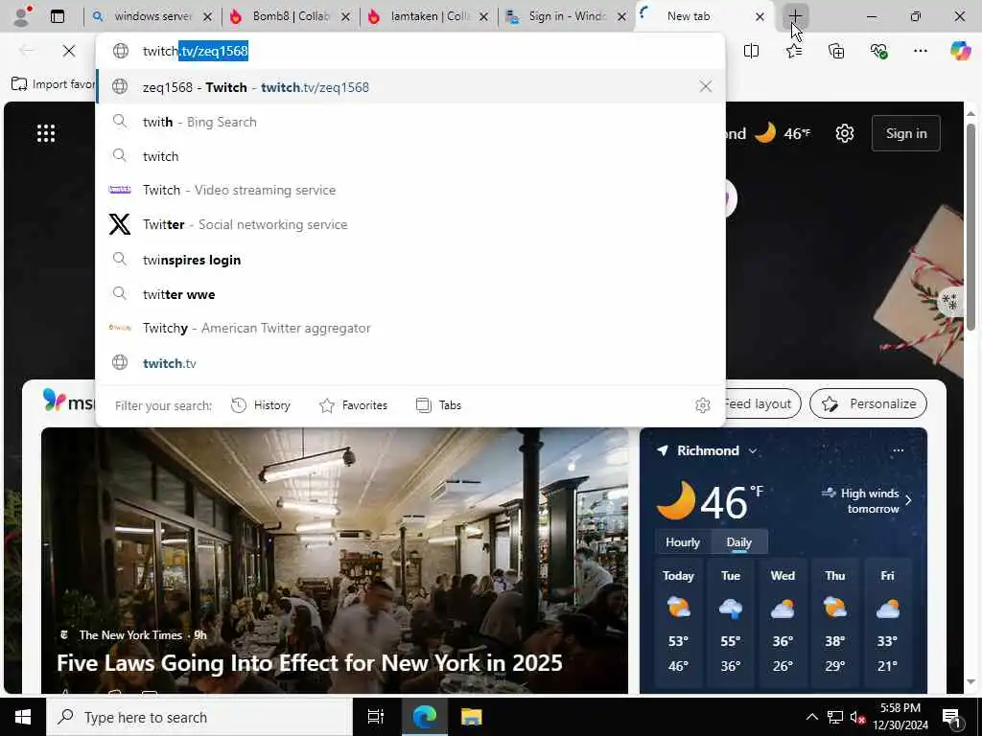Image resolution: width=982 pixels, height=736 pixels.
Task: Open the Windows Start menu
Action: 23,717
